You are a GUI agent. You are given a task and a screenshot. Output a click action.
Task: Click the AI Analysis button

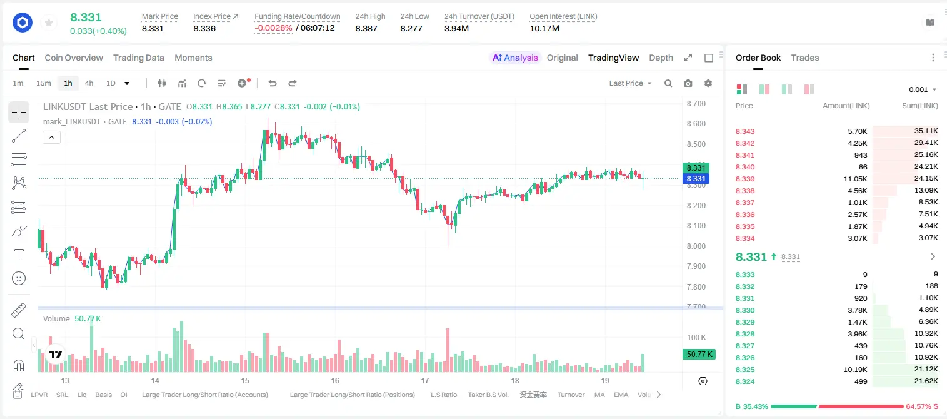[515, 58]
